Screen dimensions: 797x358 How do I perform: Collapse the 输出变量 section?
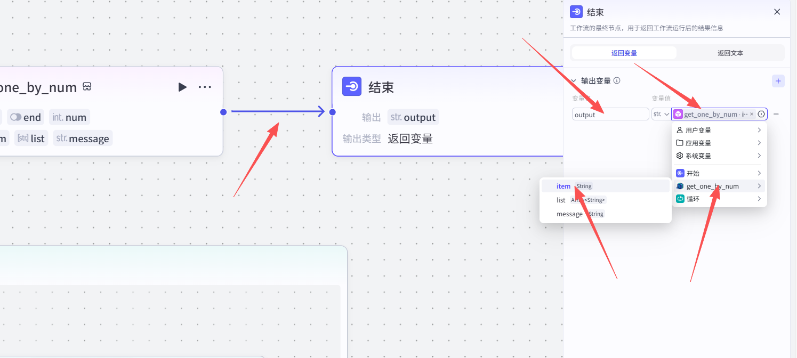point(574,81)
